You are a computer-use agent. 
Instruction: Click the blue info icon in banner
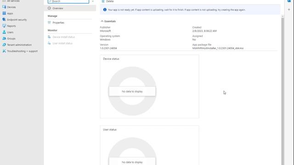click(x=105, y=10)
